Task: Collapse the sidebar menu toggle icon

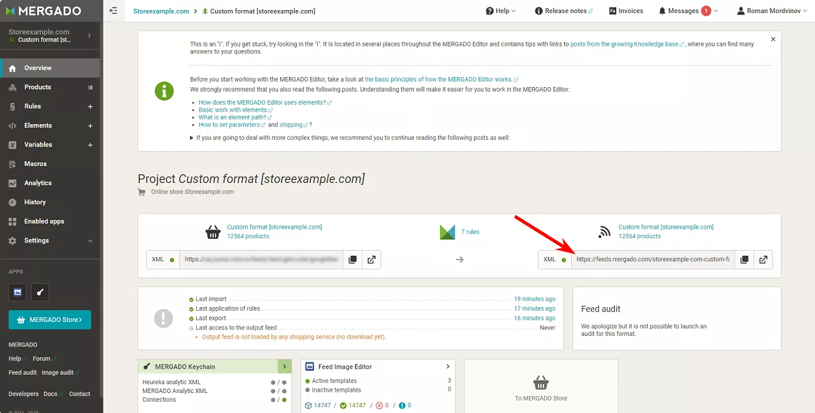Action: [113, 11]
